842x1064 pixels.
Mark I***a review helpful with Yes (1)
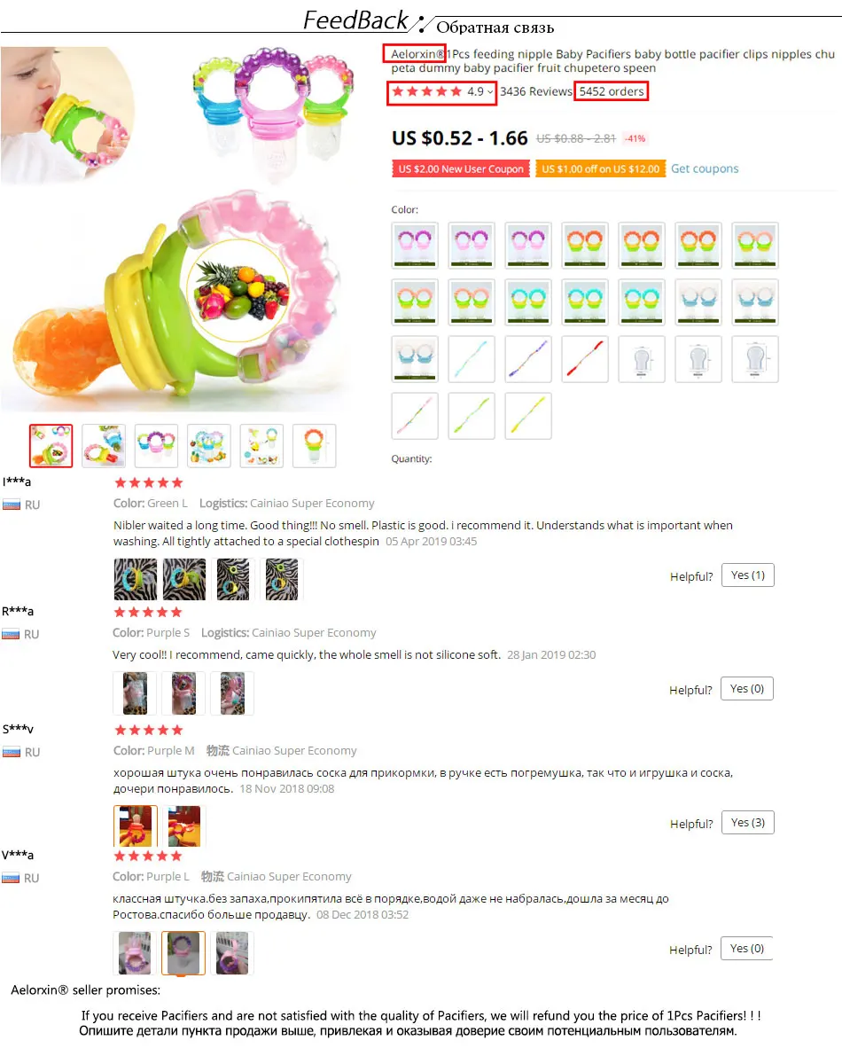tap(747, 575)
